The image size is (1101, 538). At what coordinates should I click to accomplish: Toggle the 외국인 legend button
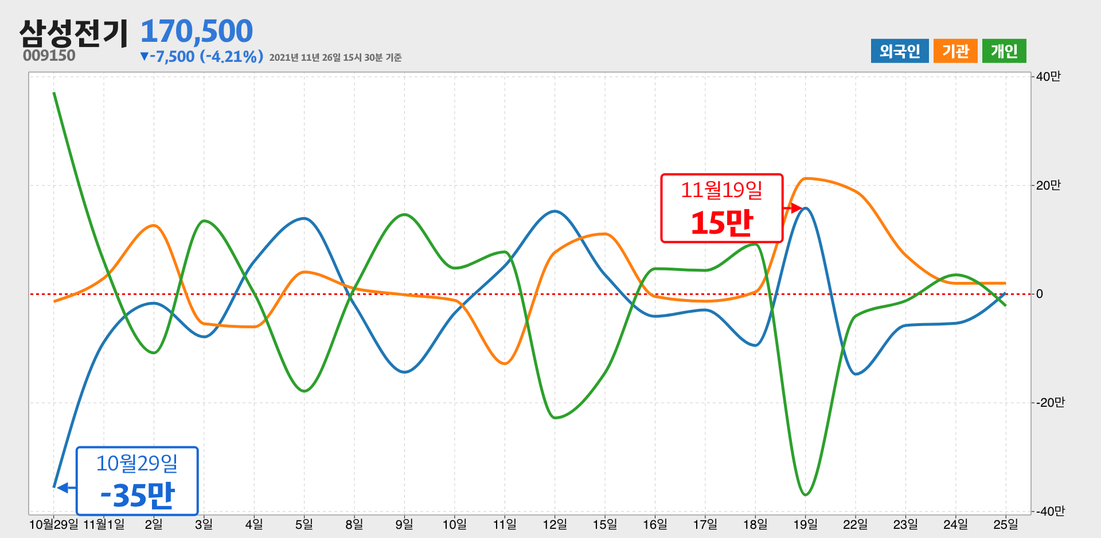click(899, 51)
